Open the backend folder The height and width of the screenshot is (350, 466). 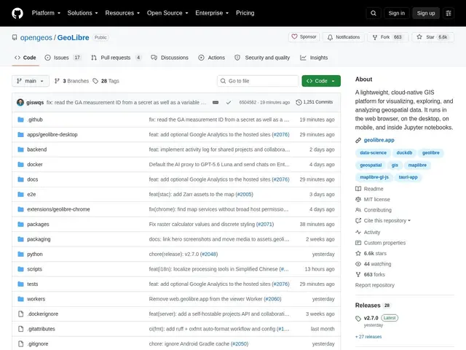click(x=37, y=149)
